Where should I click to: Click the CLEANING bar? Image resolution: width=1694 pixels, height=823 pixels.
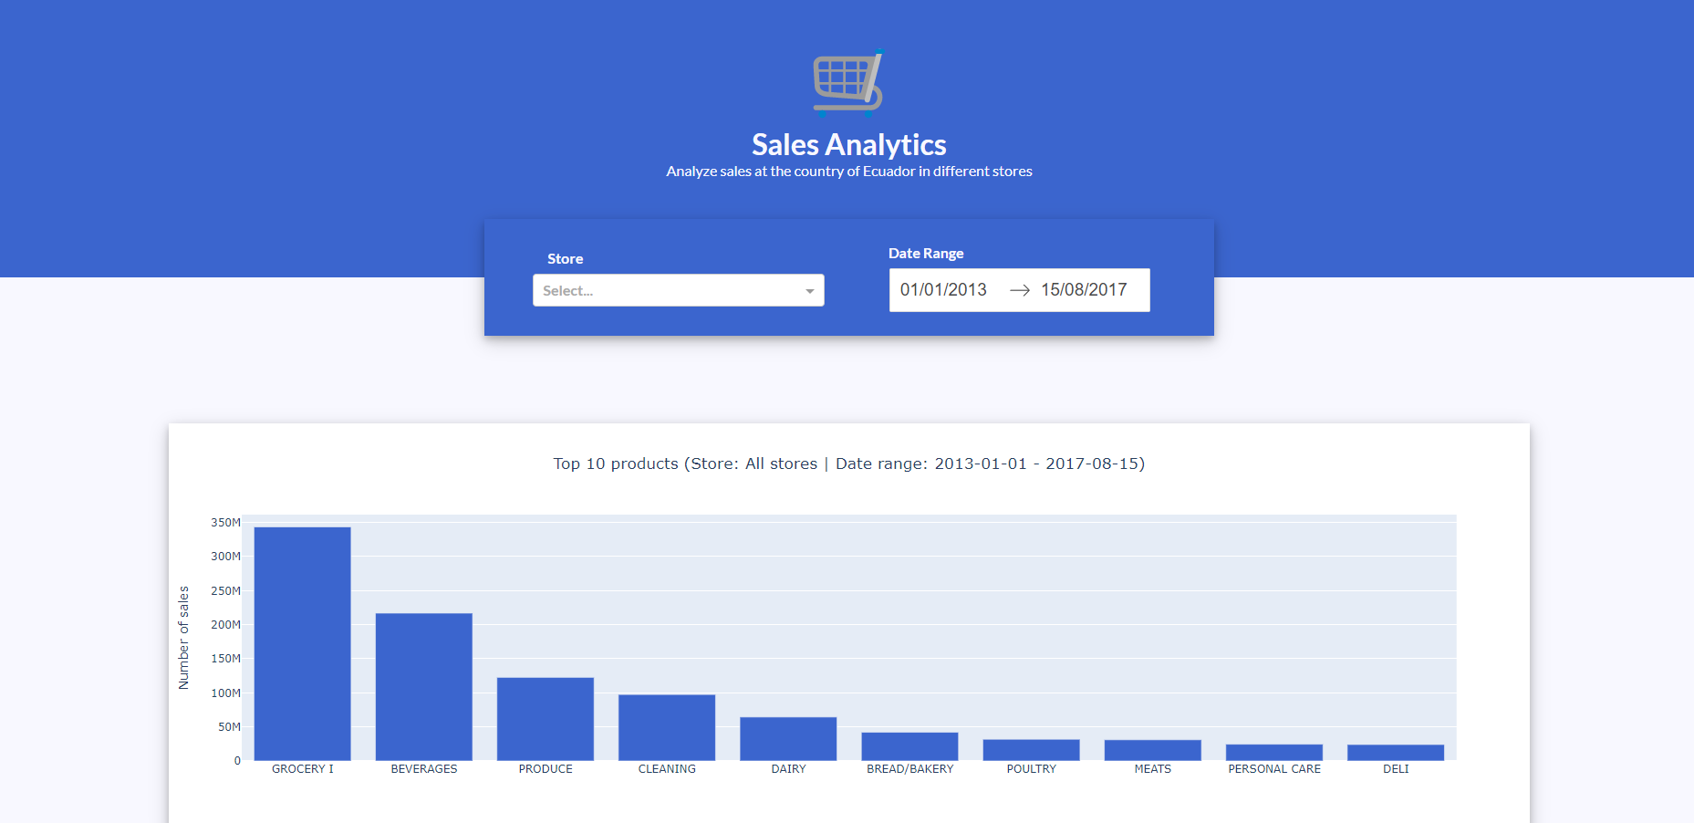[667, 727]
